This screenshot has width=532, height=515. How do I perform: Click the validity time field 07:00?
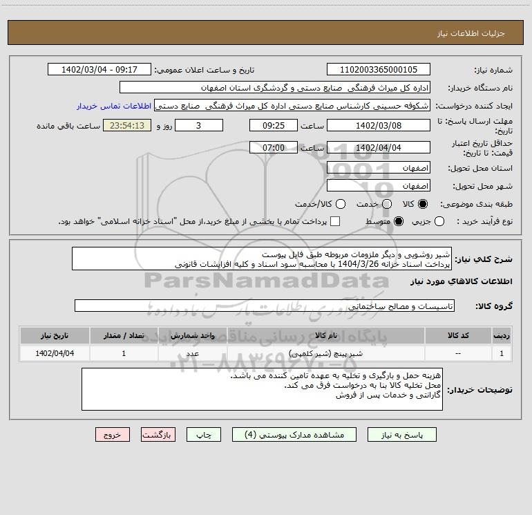click(x=274, y=147)
